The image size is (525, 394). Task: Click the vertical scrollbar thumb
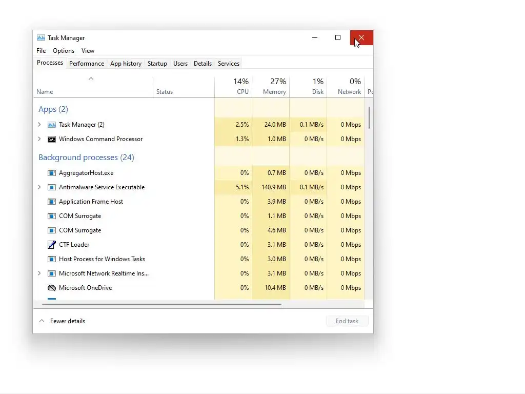pos(369,117)
